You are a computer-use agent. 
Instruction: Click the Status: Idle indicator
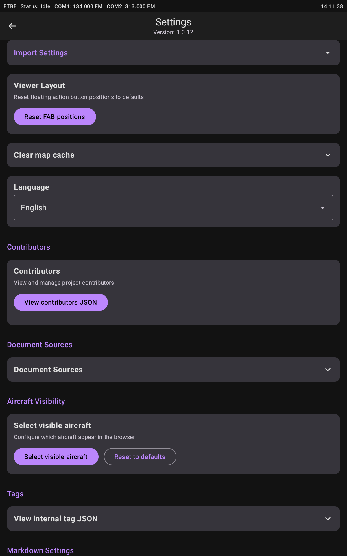click(x=35, y=6)
